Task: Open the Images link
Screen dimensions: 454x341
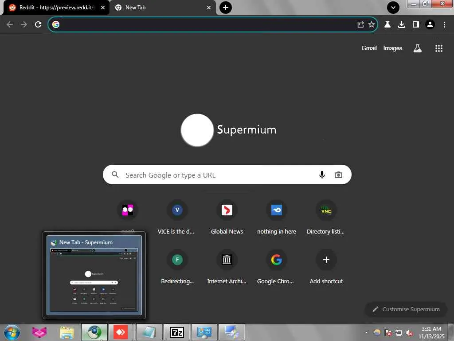Action: [x=393, y=48]
